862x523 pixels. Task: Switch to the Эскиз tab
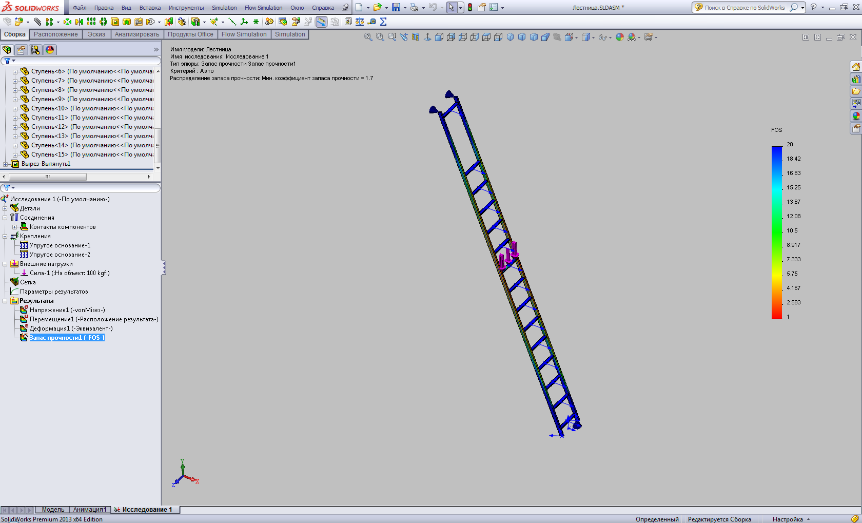point(96,34)
